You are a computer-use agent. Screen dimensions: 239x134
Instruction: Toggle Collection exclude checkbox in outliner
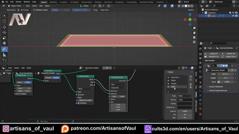tap(230, 13)
